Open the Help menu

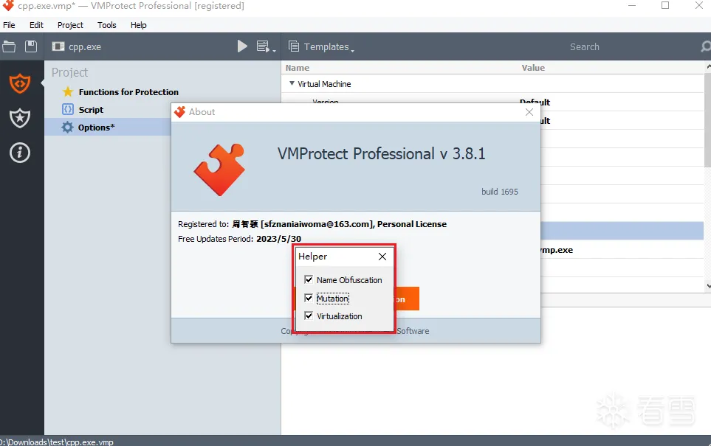(138, 25)
